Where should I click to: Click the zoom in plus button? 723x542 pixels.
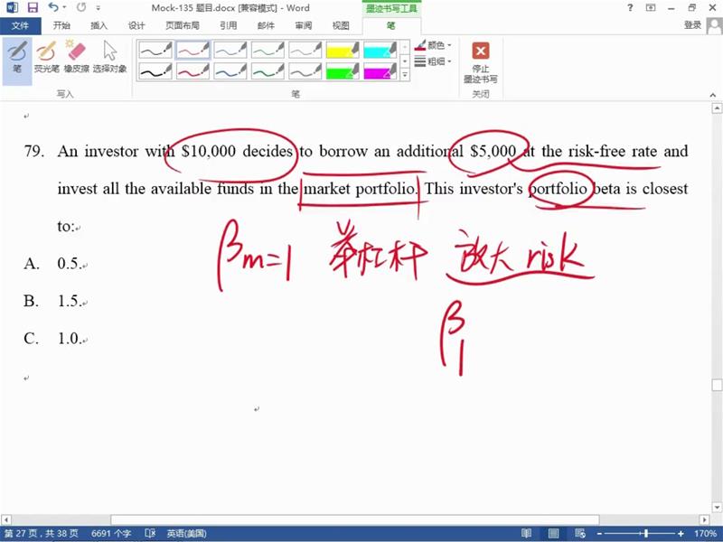[x=681, y=534]
